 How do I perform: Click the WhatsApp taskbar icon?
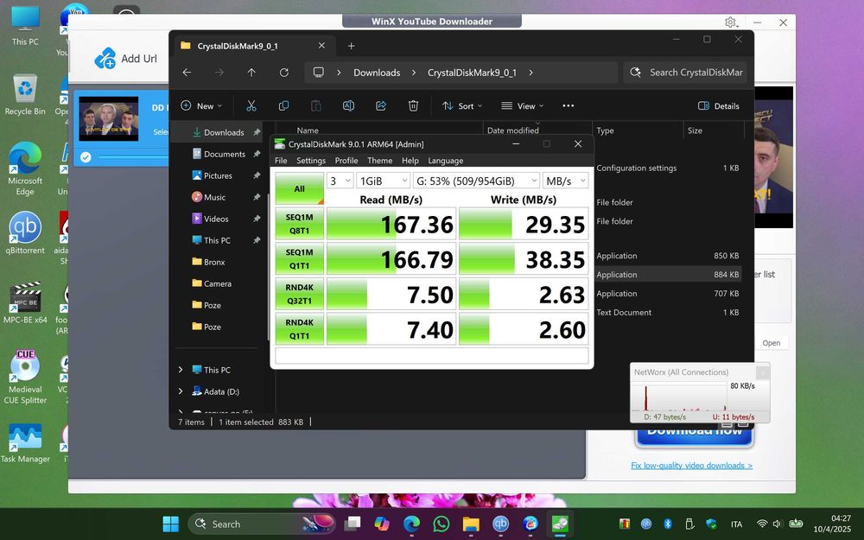click(441, 524)
